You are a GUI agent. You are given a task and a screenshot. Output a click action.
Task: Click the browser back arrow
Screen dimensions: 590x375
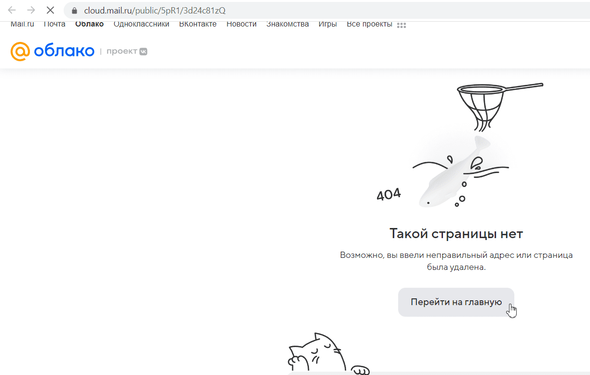click(12, 10)
